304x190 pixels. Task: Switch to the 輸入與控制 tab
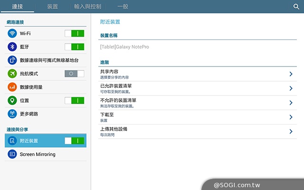click(x=88, y=7)
